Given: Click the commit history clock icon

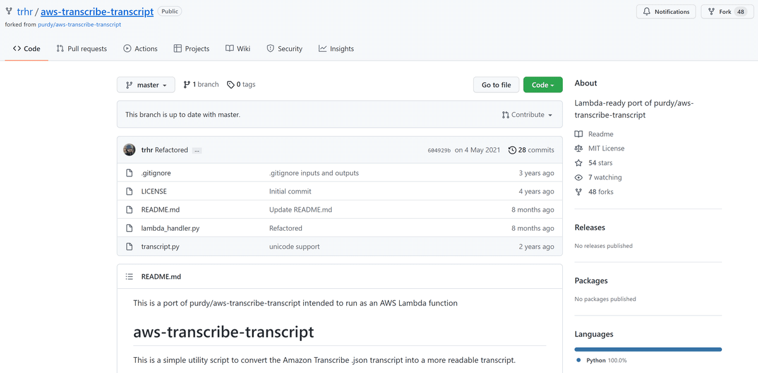Looking at the screenshot, I should pos(512,150).
